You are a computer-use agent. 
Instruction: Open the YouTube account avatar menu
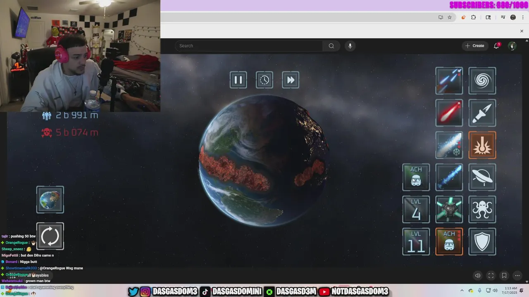click(x=512, y=46)
